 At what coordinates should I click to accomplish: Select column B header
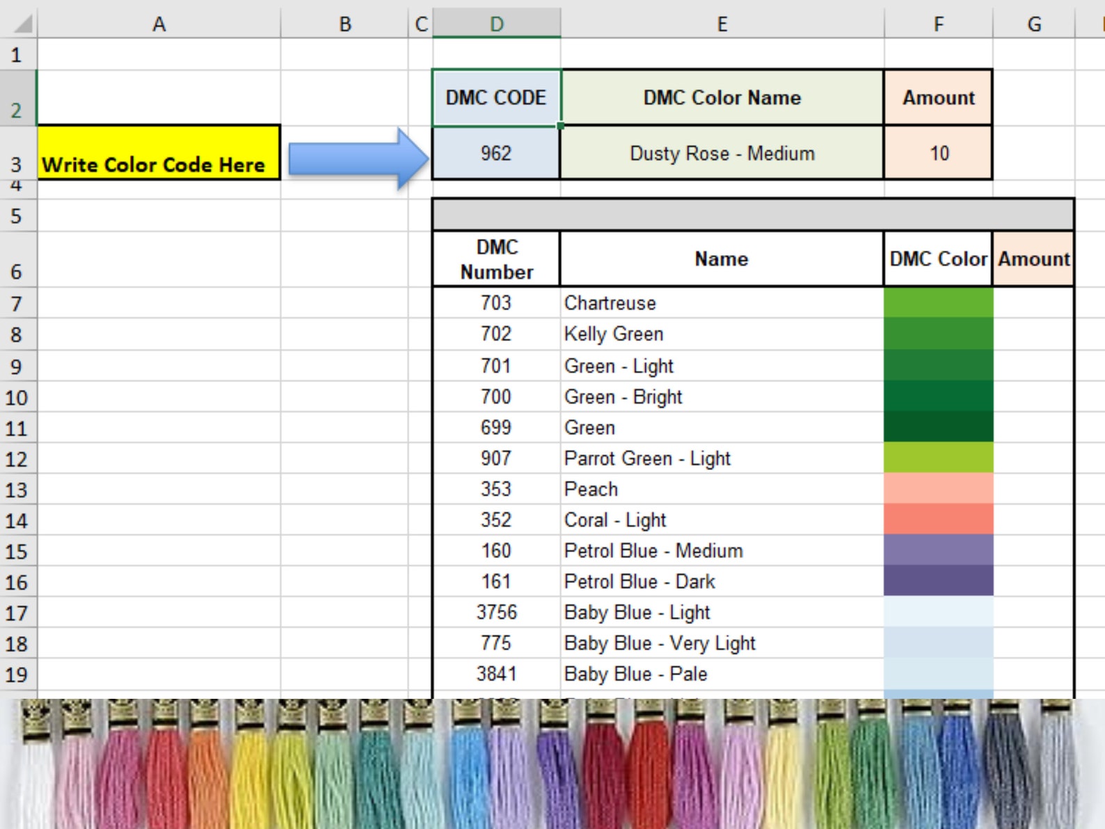click(344, 24)
